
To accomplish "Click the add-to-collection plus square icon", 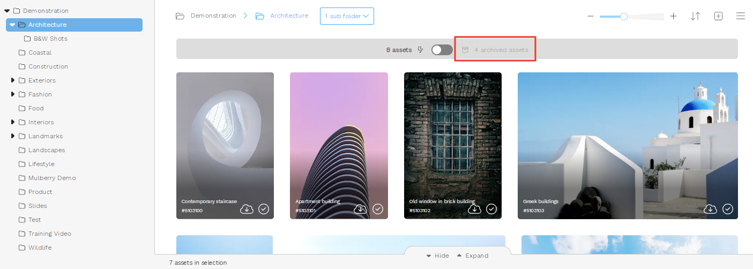I will [x=719, y=16].
